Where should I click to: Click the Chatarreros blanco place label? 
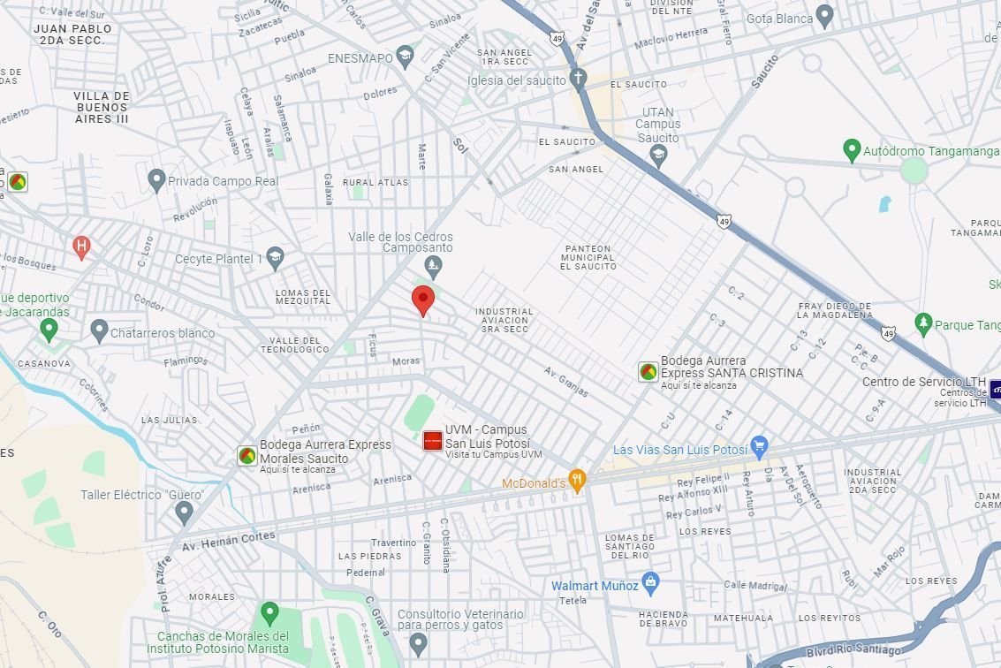coord(163,333)
